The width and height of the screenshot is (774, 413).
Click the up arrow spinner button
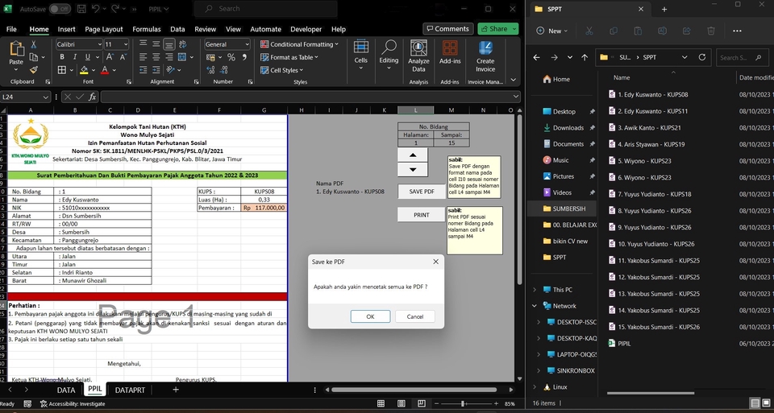pos(413,155)
